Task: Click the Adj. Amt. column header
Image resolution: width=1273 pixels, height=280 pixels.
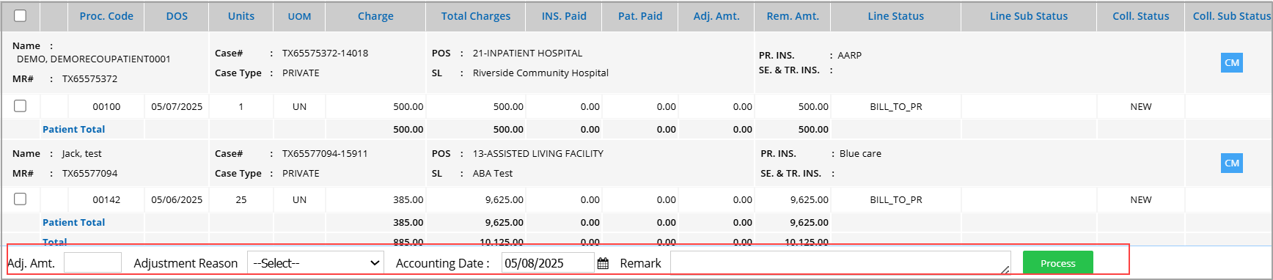Action: [716, 16]
